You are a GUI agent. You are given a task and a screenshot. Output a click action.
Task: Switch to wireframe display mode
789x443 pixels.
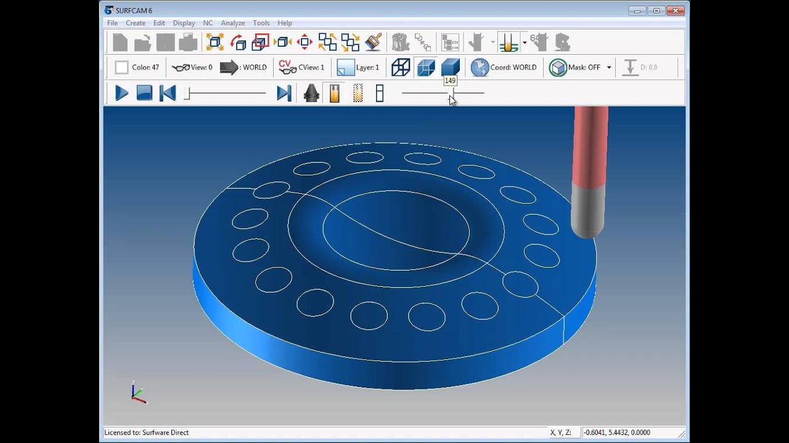coord(401,67)
